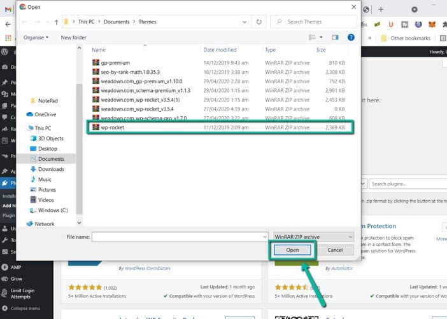Image resolution: width=447 pixels, height=319 pixels.
Task: Open Grow in WordPress sidebar
Action: [12, 279]
